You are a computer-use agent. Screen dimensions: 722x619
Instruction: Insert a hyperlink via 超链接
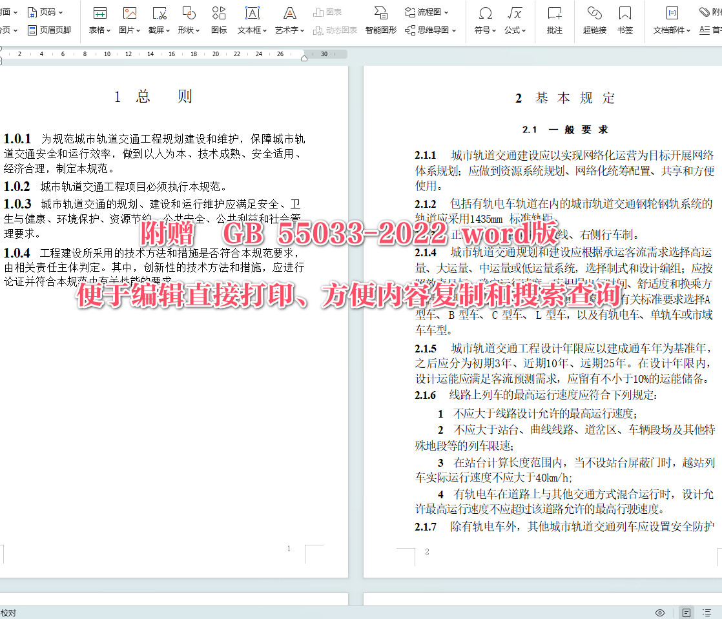coord(594,18)
